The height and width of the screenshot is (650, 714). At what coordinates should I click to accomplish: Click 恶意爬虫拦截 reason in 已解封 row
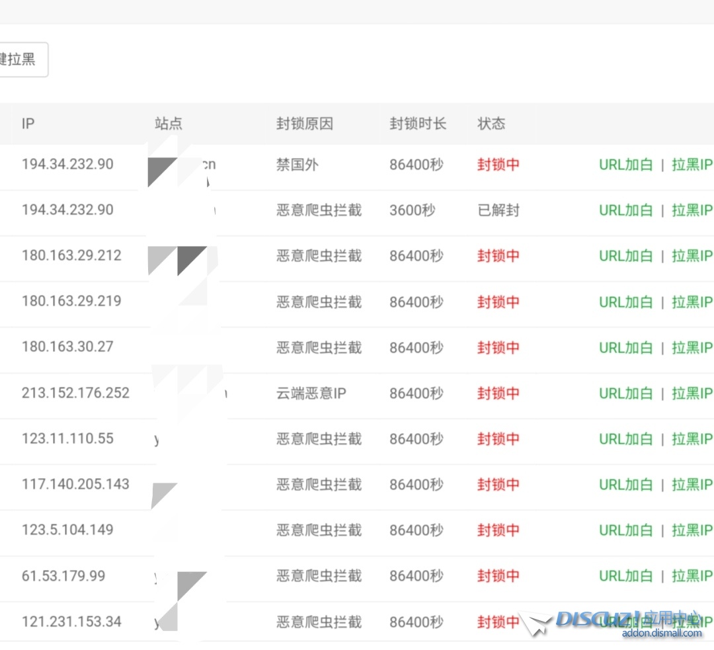coord(319,210)
